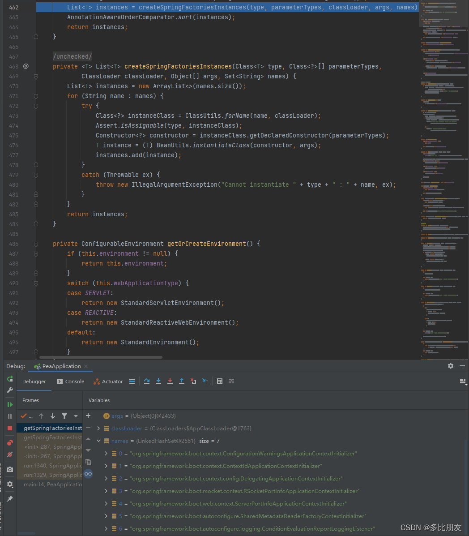Resume program execution

(10, 404)
